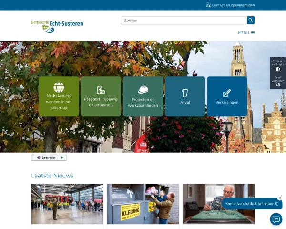
Task: Click the waste bin icon
Action: (x=185, y=93)
